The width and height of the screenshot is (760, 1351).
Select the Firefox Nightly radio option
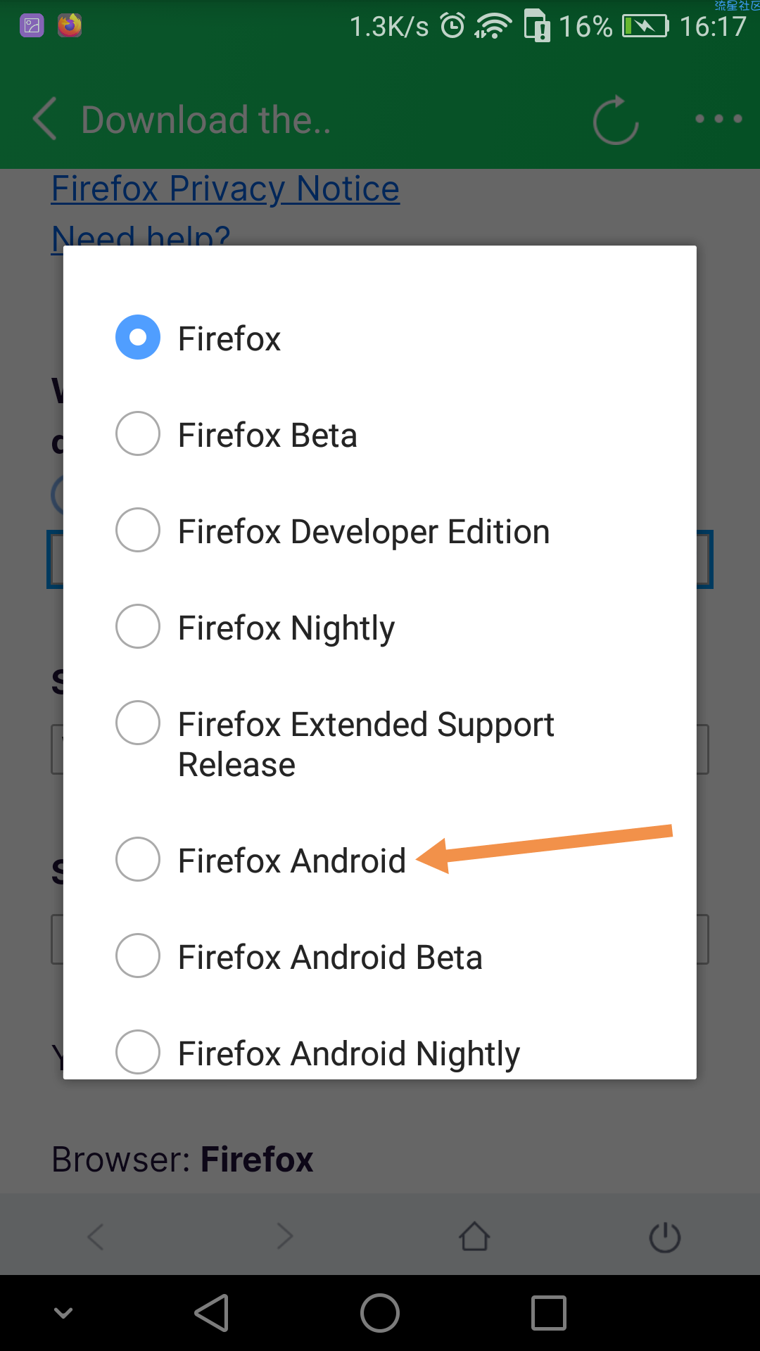(138, 627)
